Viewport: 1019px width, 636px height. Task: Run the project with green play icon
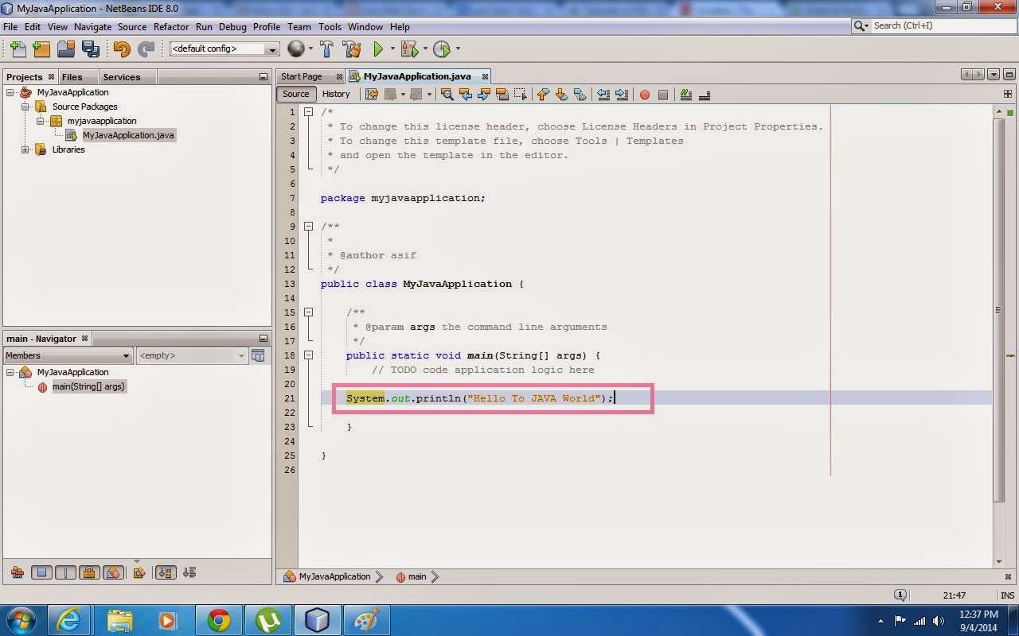(x=378, y=49)
